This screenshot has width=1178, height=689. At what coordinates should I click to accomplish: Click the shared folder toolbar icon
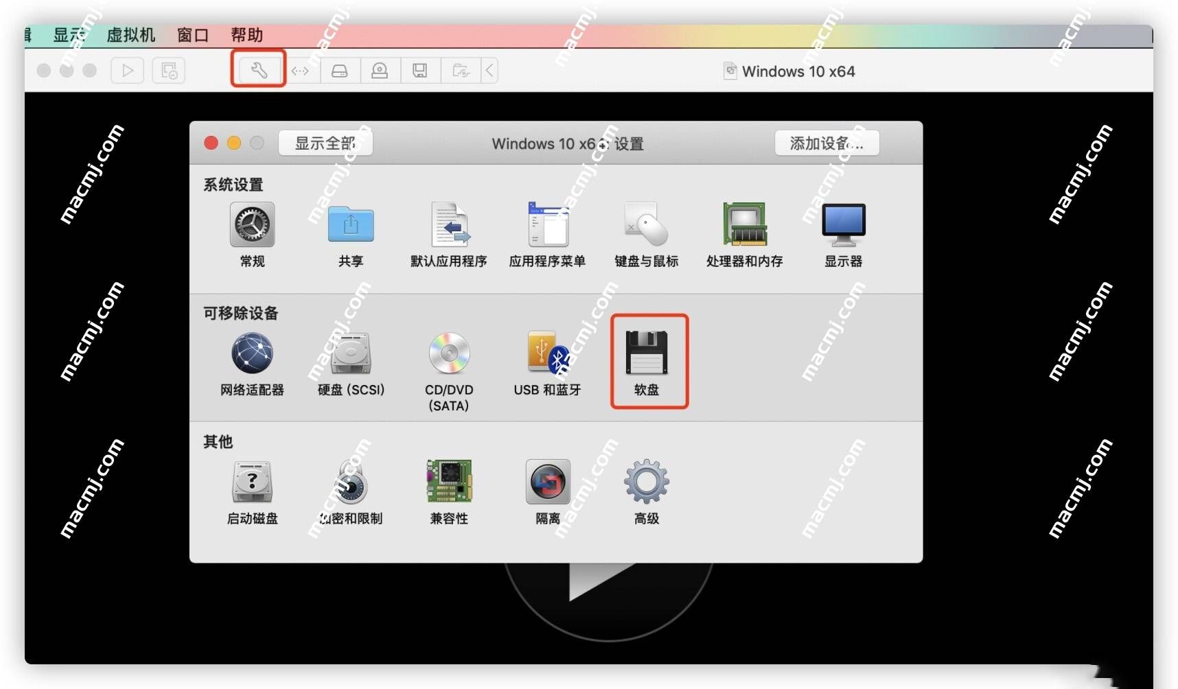[461, 70]
